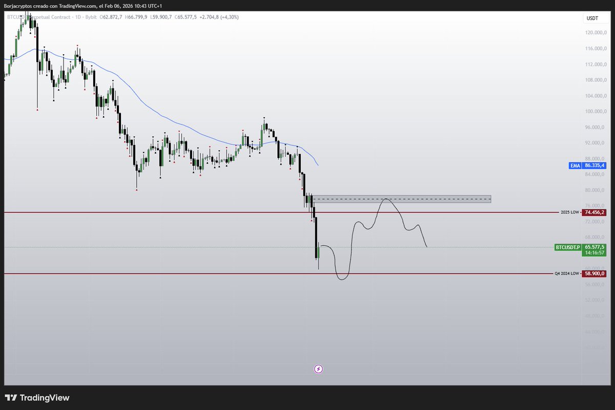Select the gray supply zone rectangle near 78.000
Screen dimensions: 615x410
pyautogui.click(x=401, y=199)
